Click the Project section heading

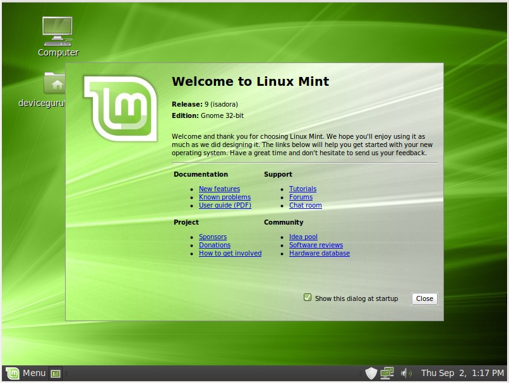tap(186, 223)
